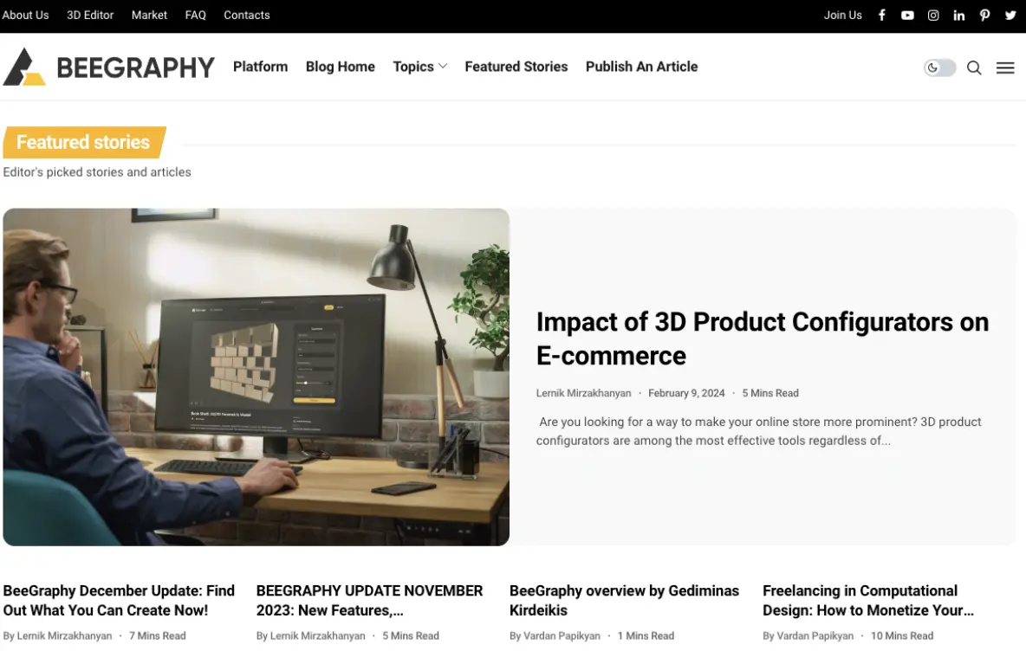Toggle dark mode switch

(x=939, y=67)
